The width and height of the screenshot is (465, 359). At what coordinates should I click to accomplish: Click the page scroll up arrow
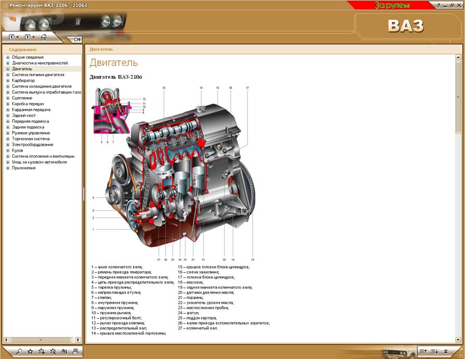(x=458, y=57)
